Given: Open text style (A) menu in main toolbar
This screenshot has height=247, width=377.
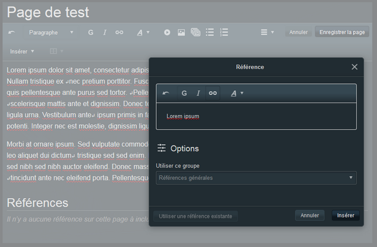Looking at the screenshot, I should coord(143,32).
